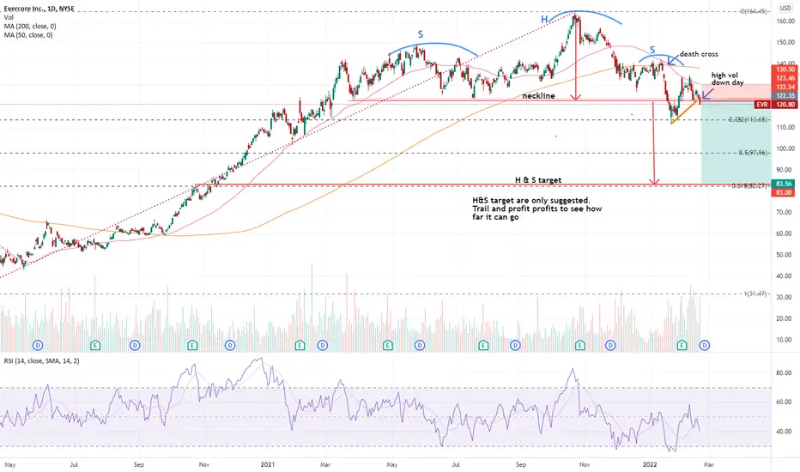Click the 2022 label on time axis
The width and height of the screenshot is (800, 472).
point(650,465)
